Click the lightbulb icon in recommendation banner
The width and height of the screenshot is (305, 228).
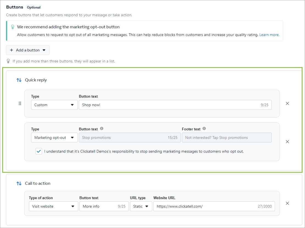pyautogui.click(x=12, y=27)
